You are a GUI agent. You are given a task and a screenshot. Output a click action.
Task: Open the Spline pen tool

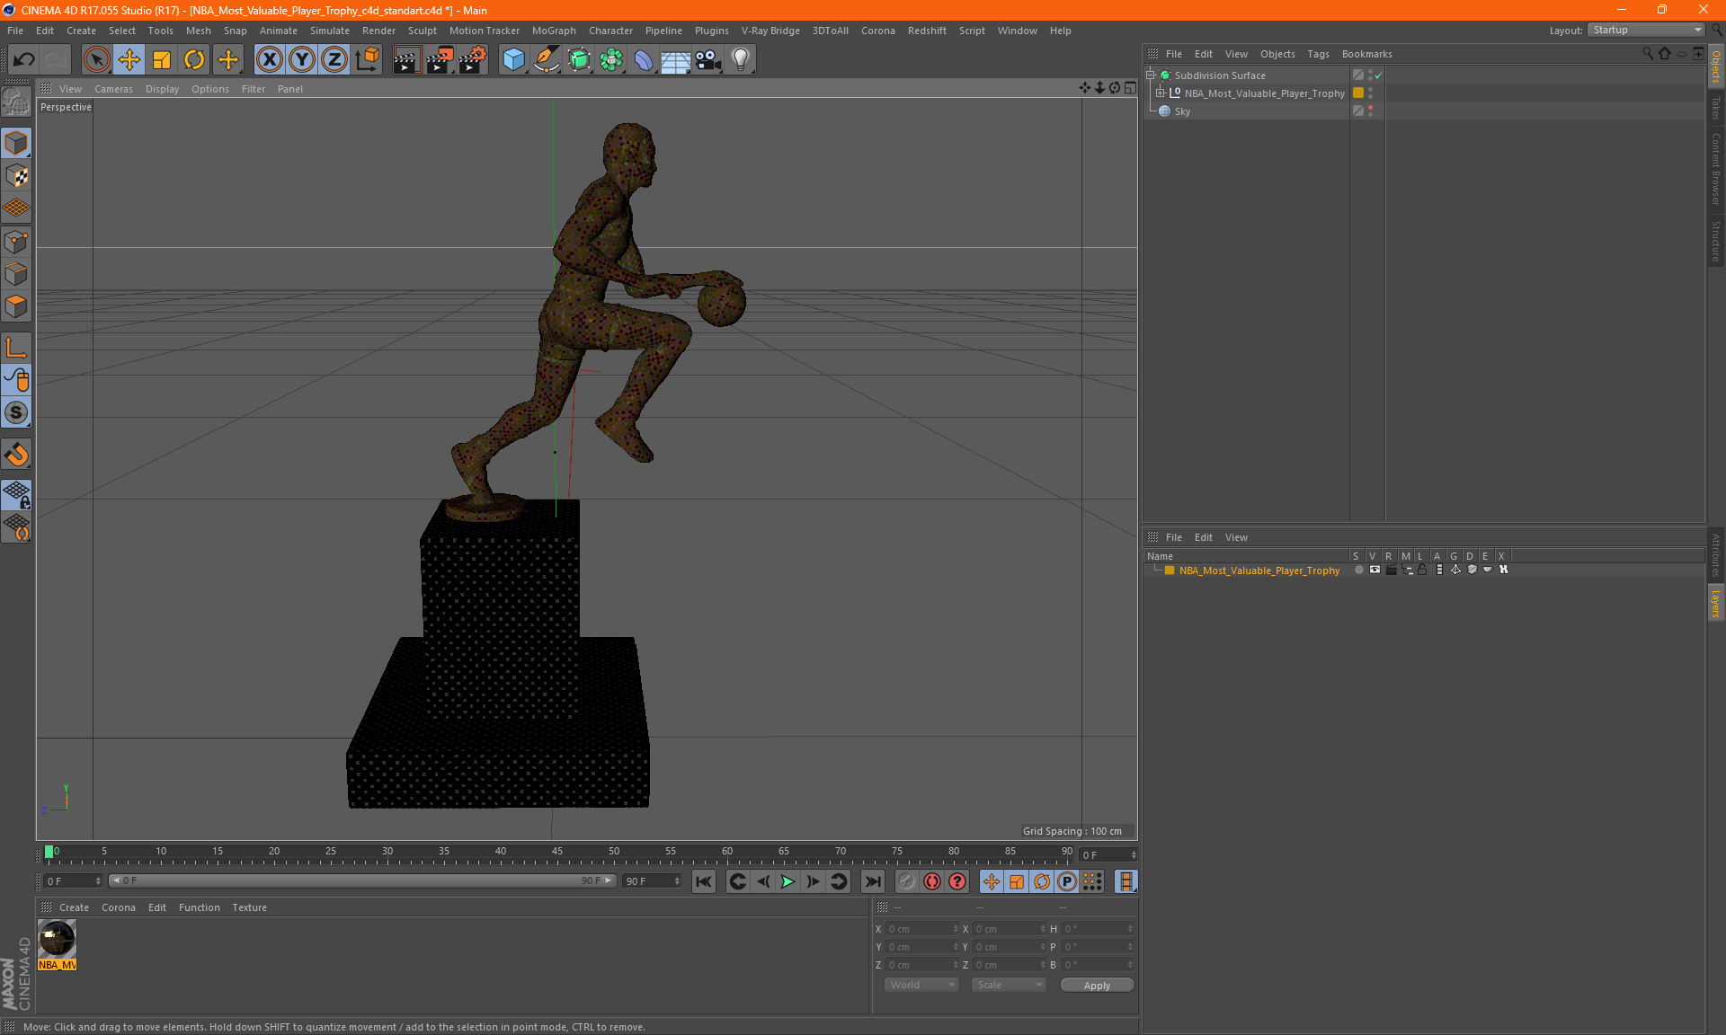(x=546, y=59)
